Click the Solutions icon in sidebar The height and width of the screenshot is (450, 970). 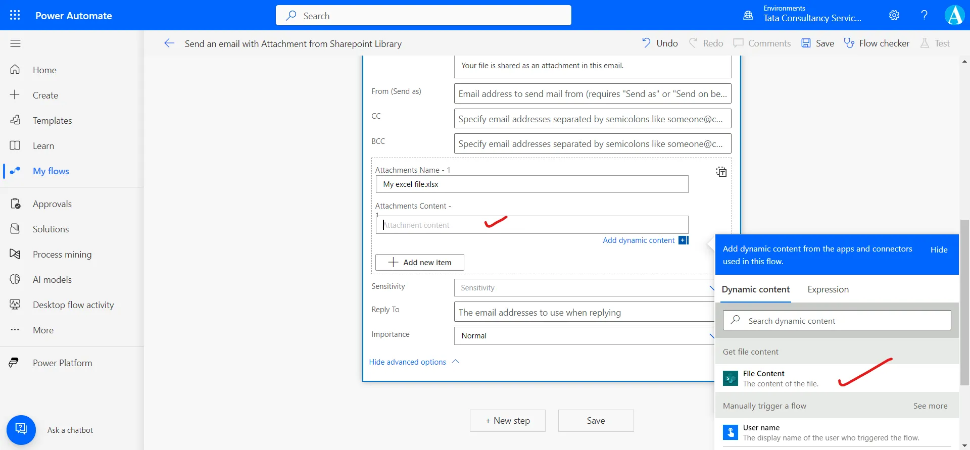click(15, 229)
